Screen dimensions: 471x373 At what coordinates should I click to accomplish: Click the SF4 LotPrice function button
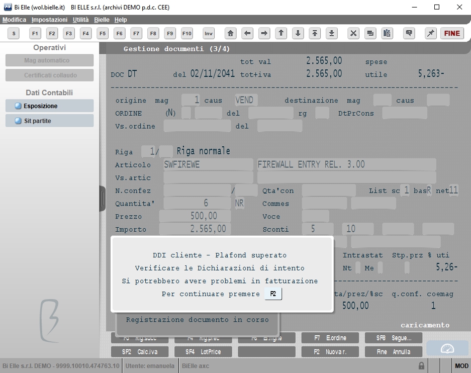click(203, 352)
